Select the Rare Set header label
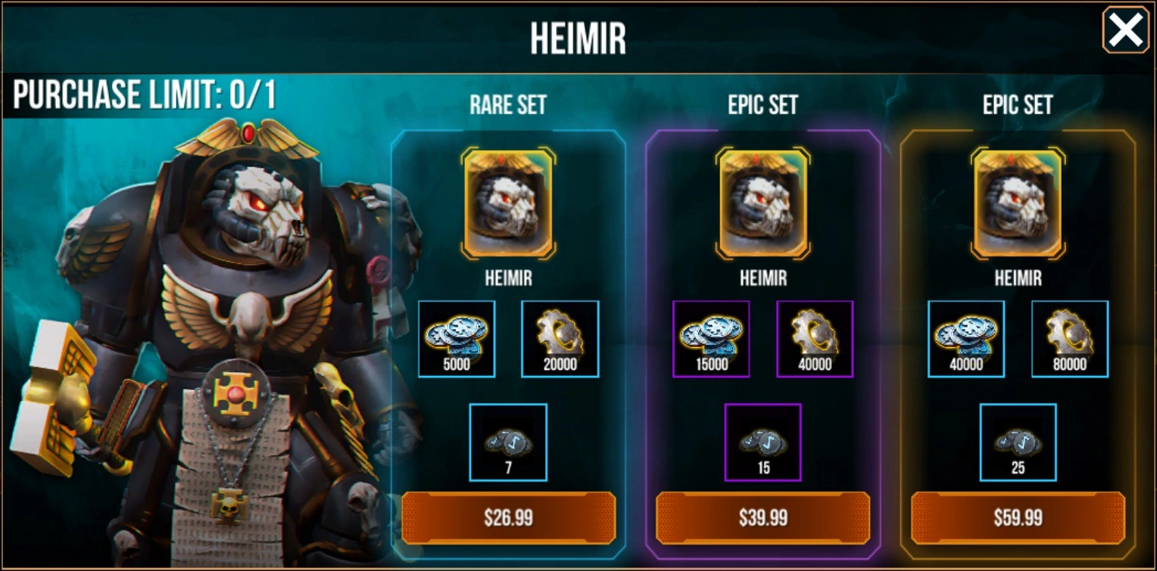The height and width of the screenshot is (571, 1157). (x=508, y=105)
